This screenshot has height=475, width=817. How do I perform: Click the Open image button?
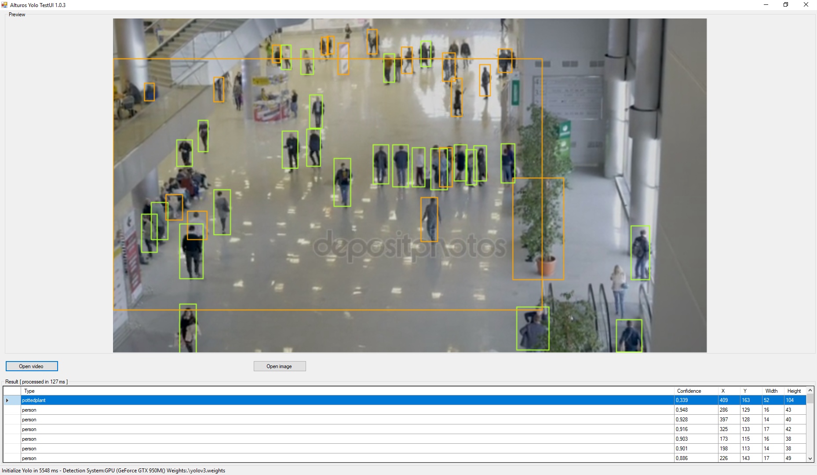coord(280,366)
